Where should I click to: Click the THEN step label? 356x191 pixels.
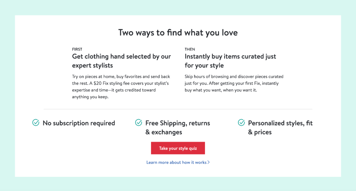tap(190, 49)
